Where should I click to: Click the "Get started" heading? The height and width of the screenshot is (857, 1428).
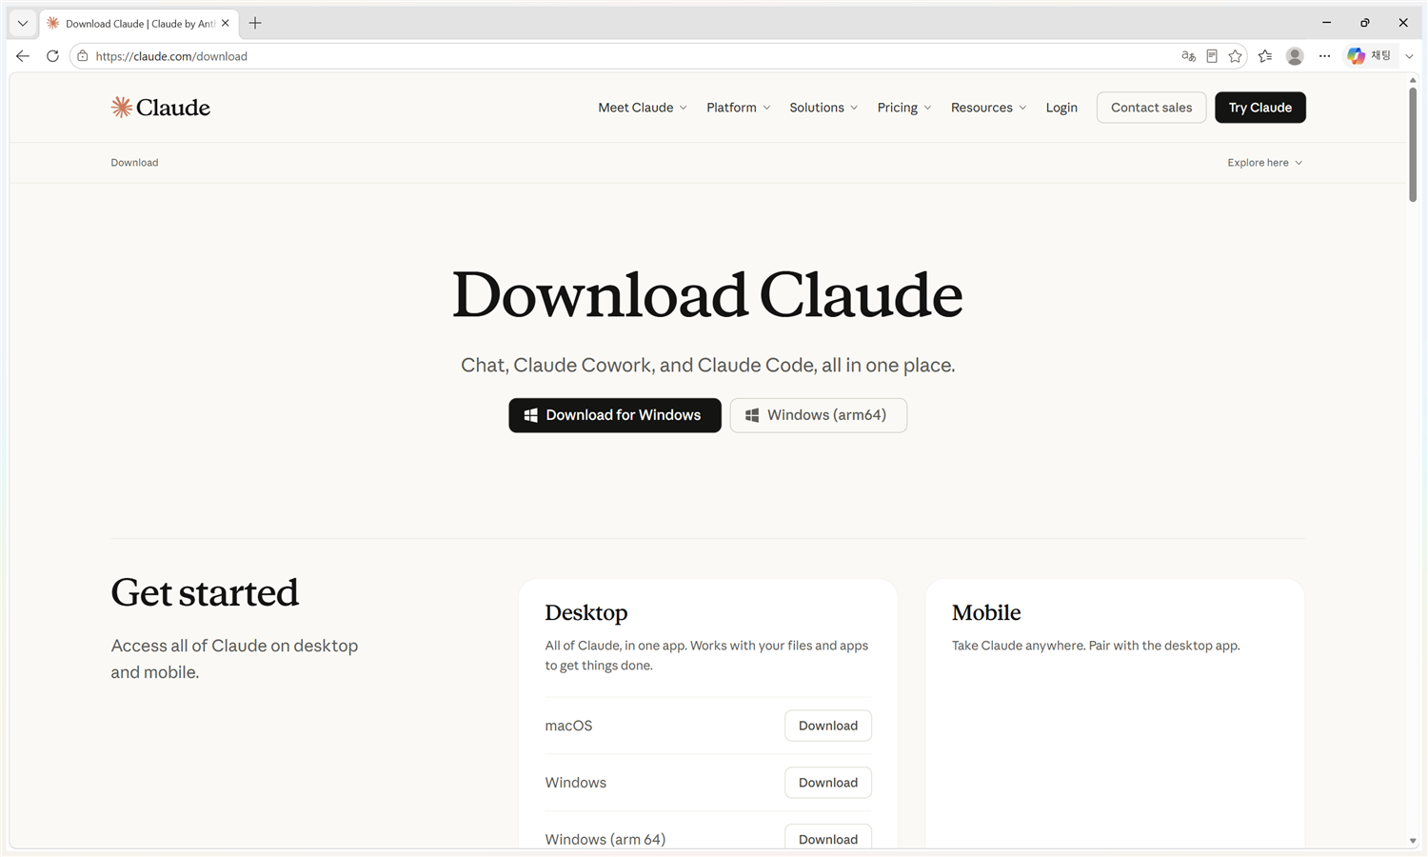point(205,593)
